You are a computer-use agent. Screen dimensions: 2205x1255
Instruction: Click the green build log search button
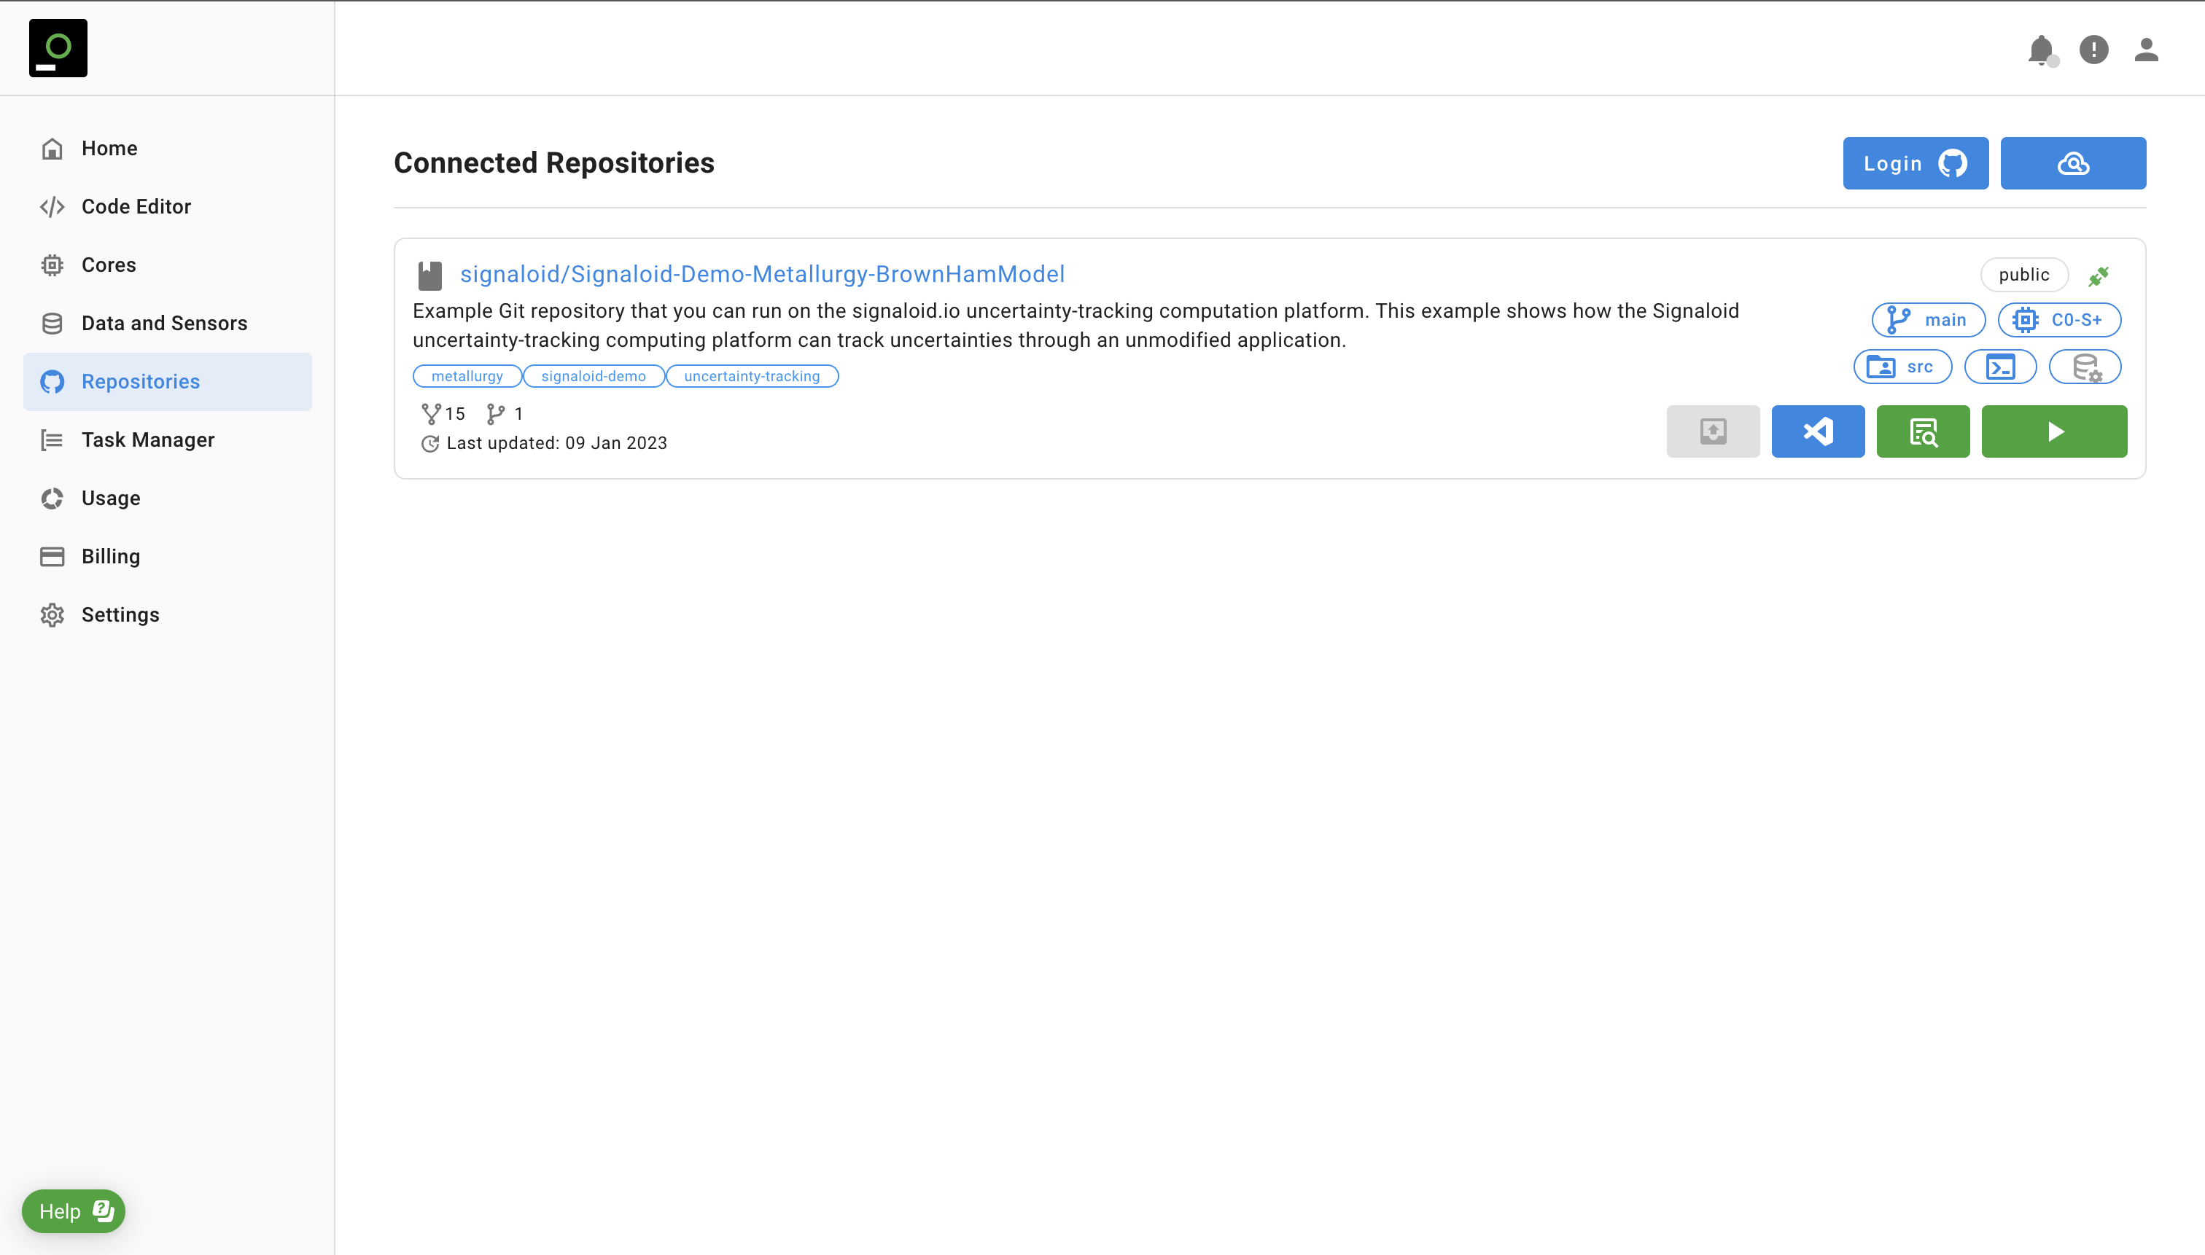pyautogui.click(x=1923, y=431)
